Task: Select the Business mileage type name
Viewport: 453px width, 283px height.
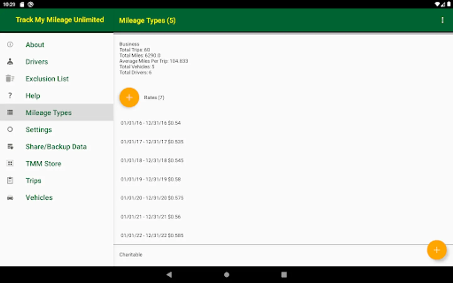Action: [129, 44]
